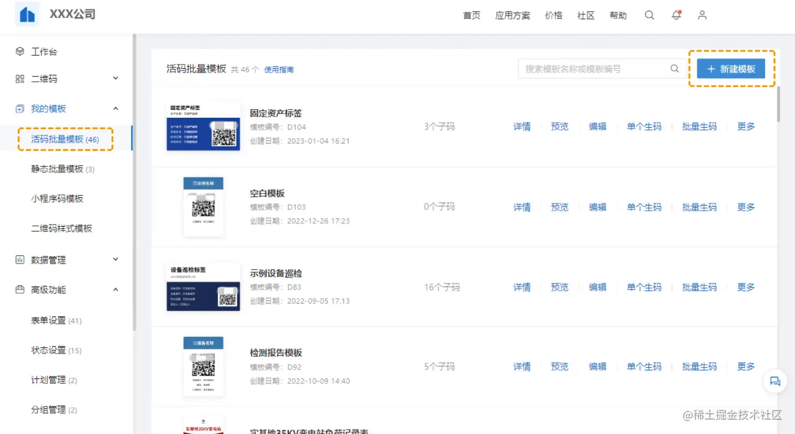Viewport: 795px width, 434px height.
Task: View 详情 for 空白模板
Action: (522, 207)
